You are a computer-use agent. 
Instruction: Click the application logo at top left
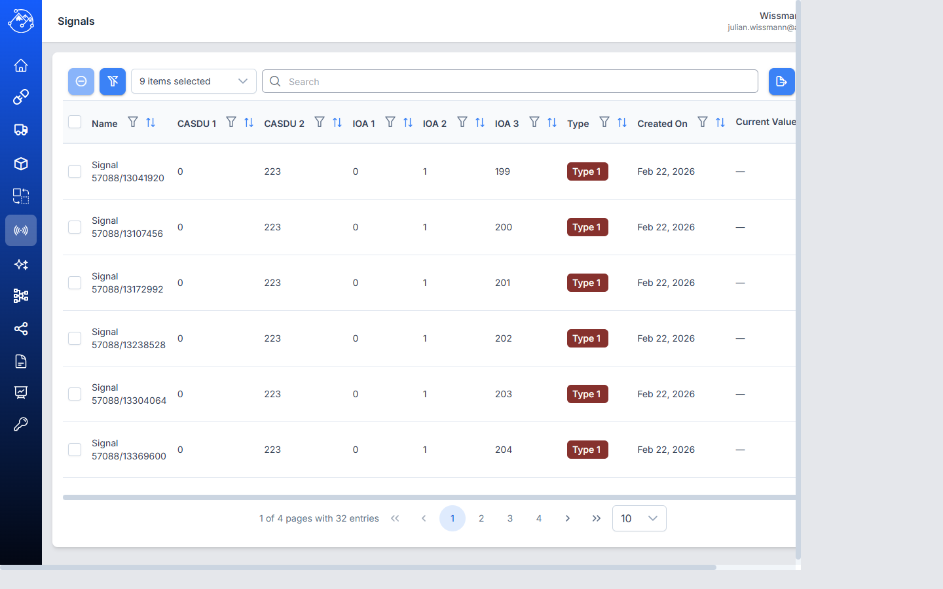click(21, 21)
